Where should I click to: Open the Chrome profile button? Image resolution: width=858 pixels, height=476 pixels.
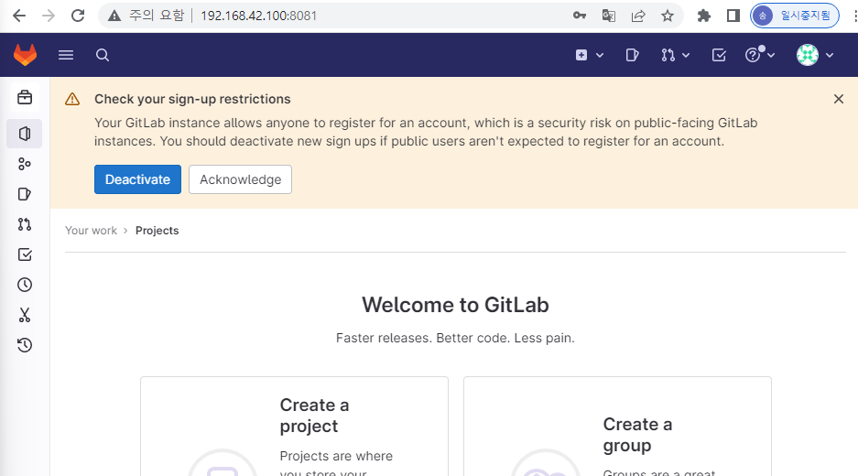(x=795, y=16)
